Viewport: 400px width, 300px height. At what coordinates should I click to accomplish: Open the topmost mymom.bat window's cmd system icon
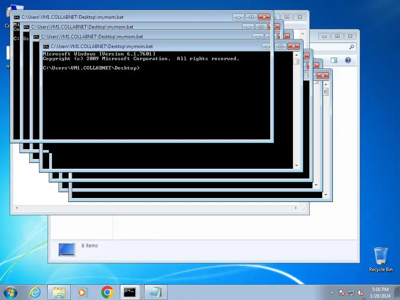click(16, 17)
